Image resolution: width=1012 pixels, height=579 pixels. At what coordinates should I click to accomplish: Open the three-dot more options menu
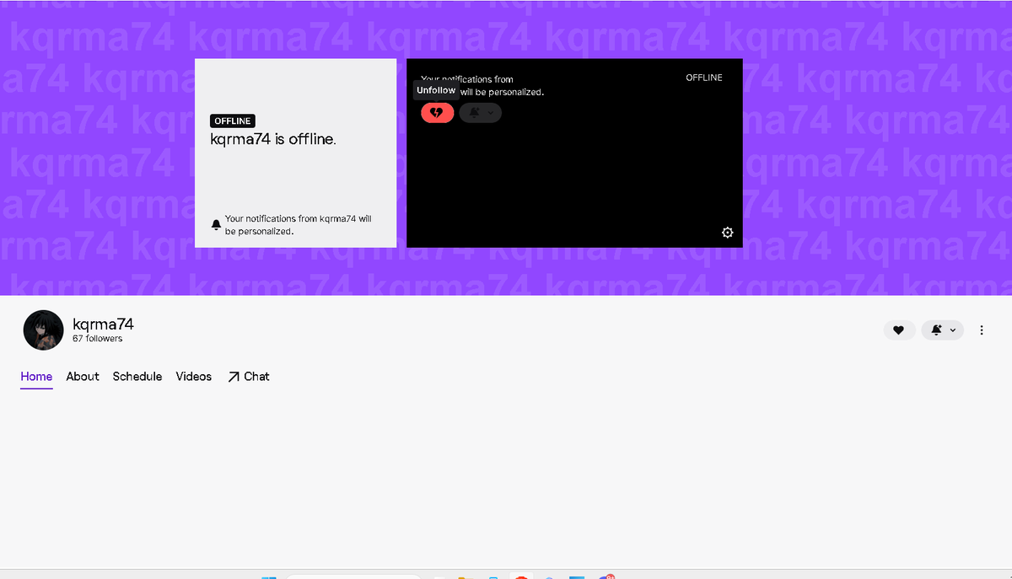982,330
